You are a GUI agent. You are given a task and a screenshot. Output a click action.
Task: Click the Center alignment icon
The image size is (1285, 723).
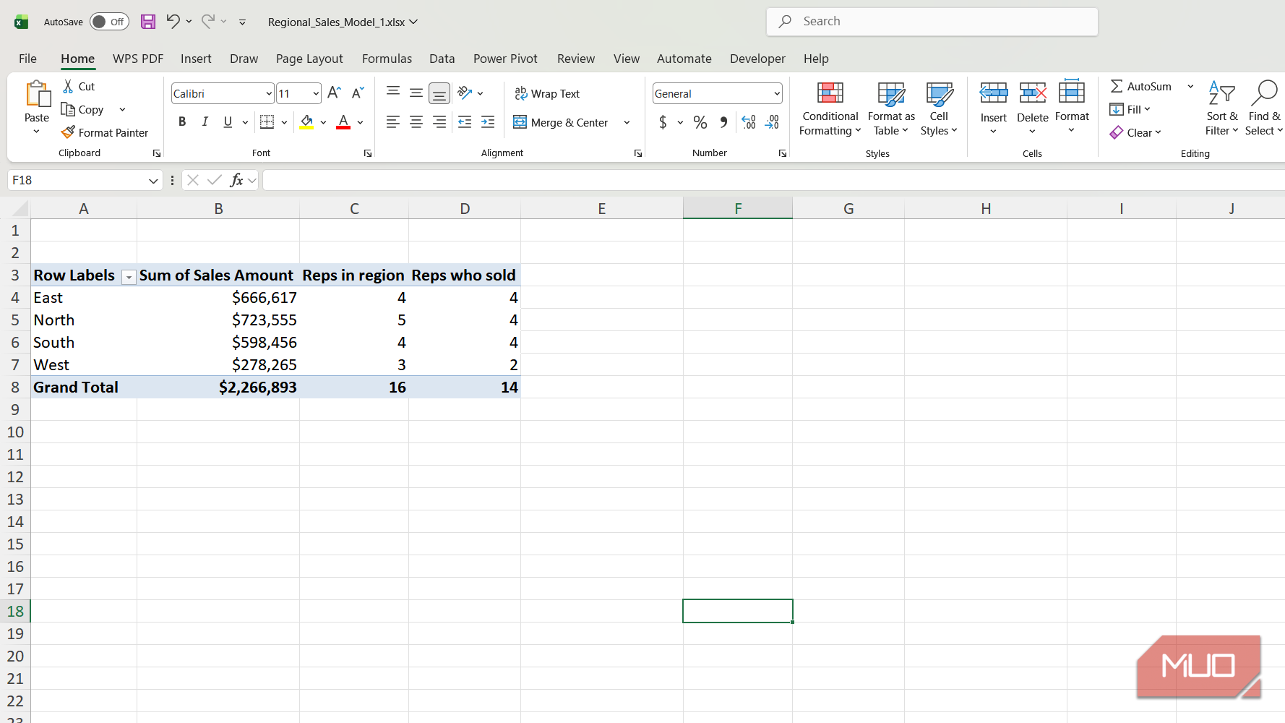point(416,122)
